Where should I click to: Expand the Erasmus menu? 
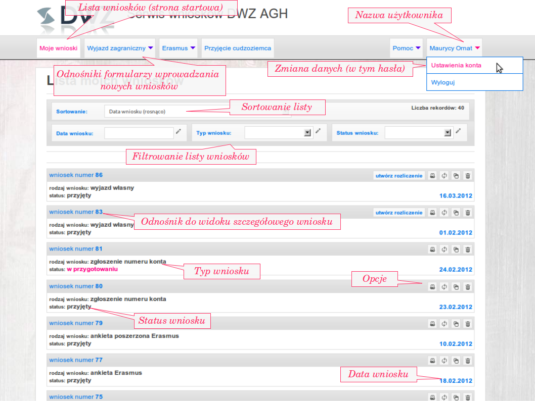179,48
